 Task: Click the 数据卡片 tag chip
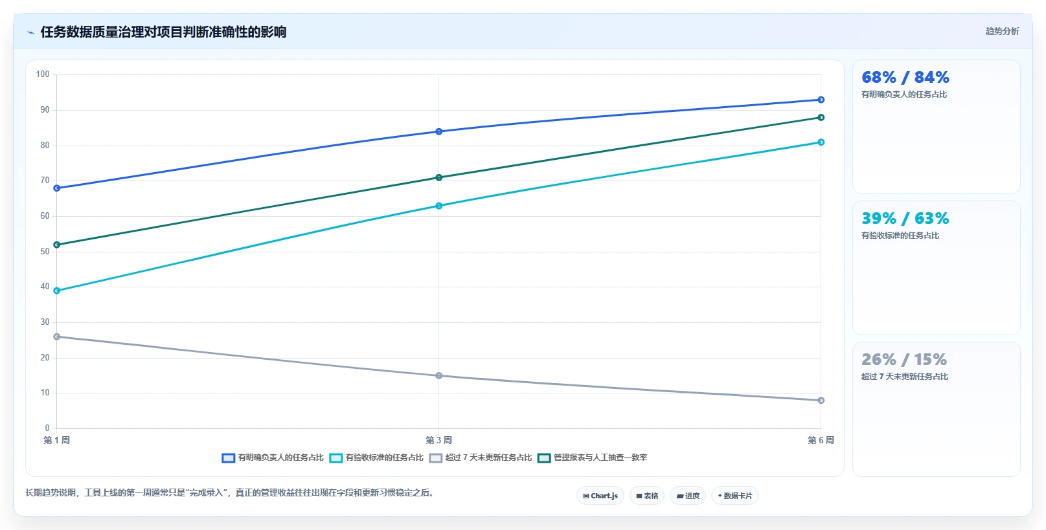tap(735, 496)
